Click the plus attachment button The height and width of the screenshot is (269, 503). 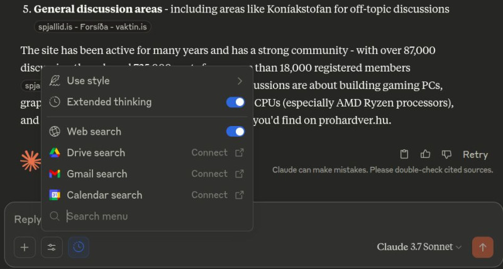(25, 247)
